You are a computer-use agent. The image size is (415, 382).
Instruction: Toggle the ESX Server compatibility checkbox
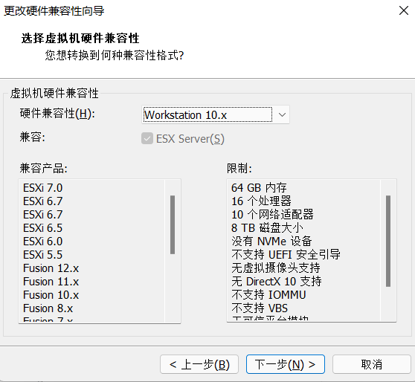(147, 139)
